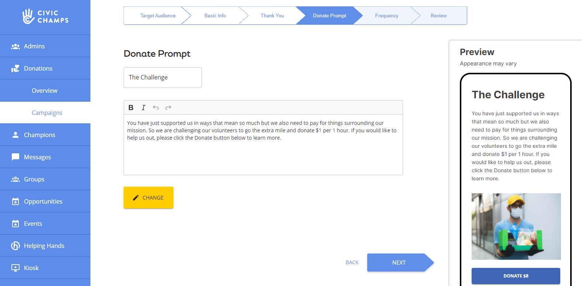Go to the Target Audience step
582x286 pixels.
pos(158,16)
